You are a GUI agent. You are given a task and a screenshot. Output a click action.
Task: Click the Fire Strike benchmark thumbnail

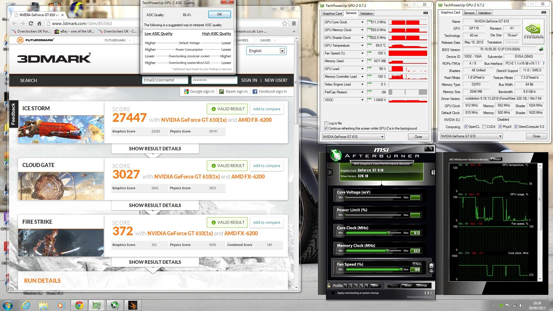coord(61,242)
